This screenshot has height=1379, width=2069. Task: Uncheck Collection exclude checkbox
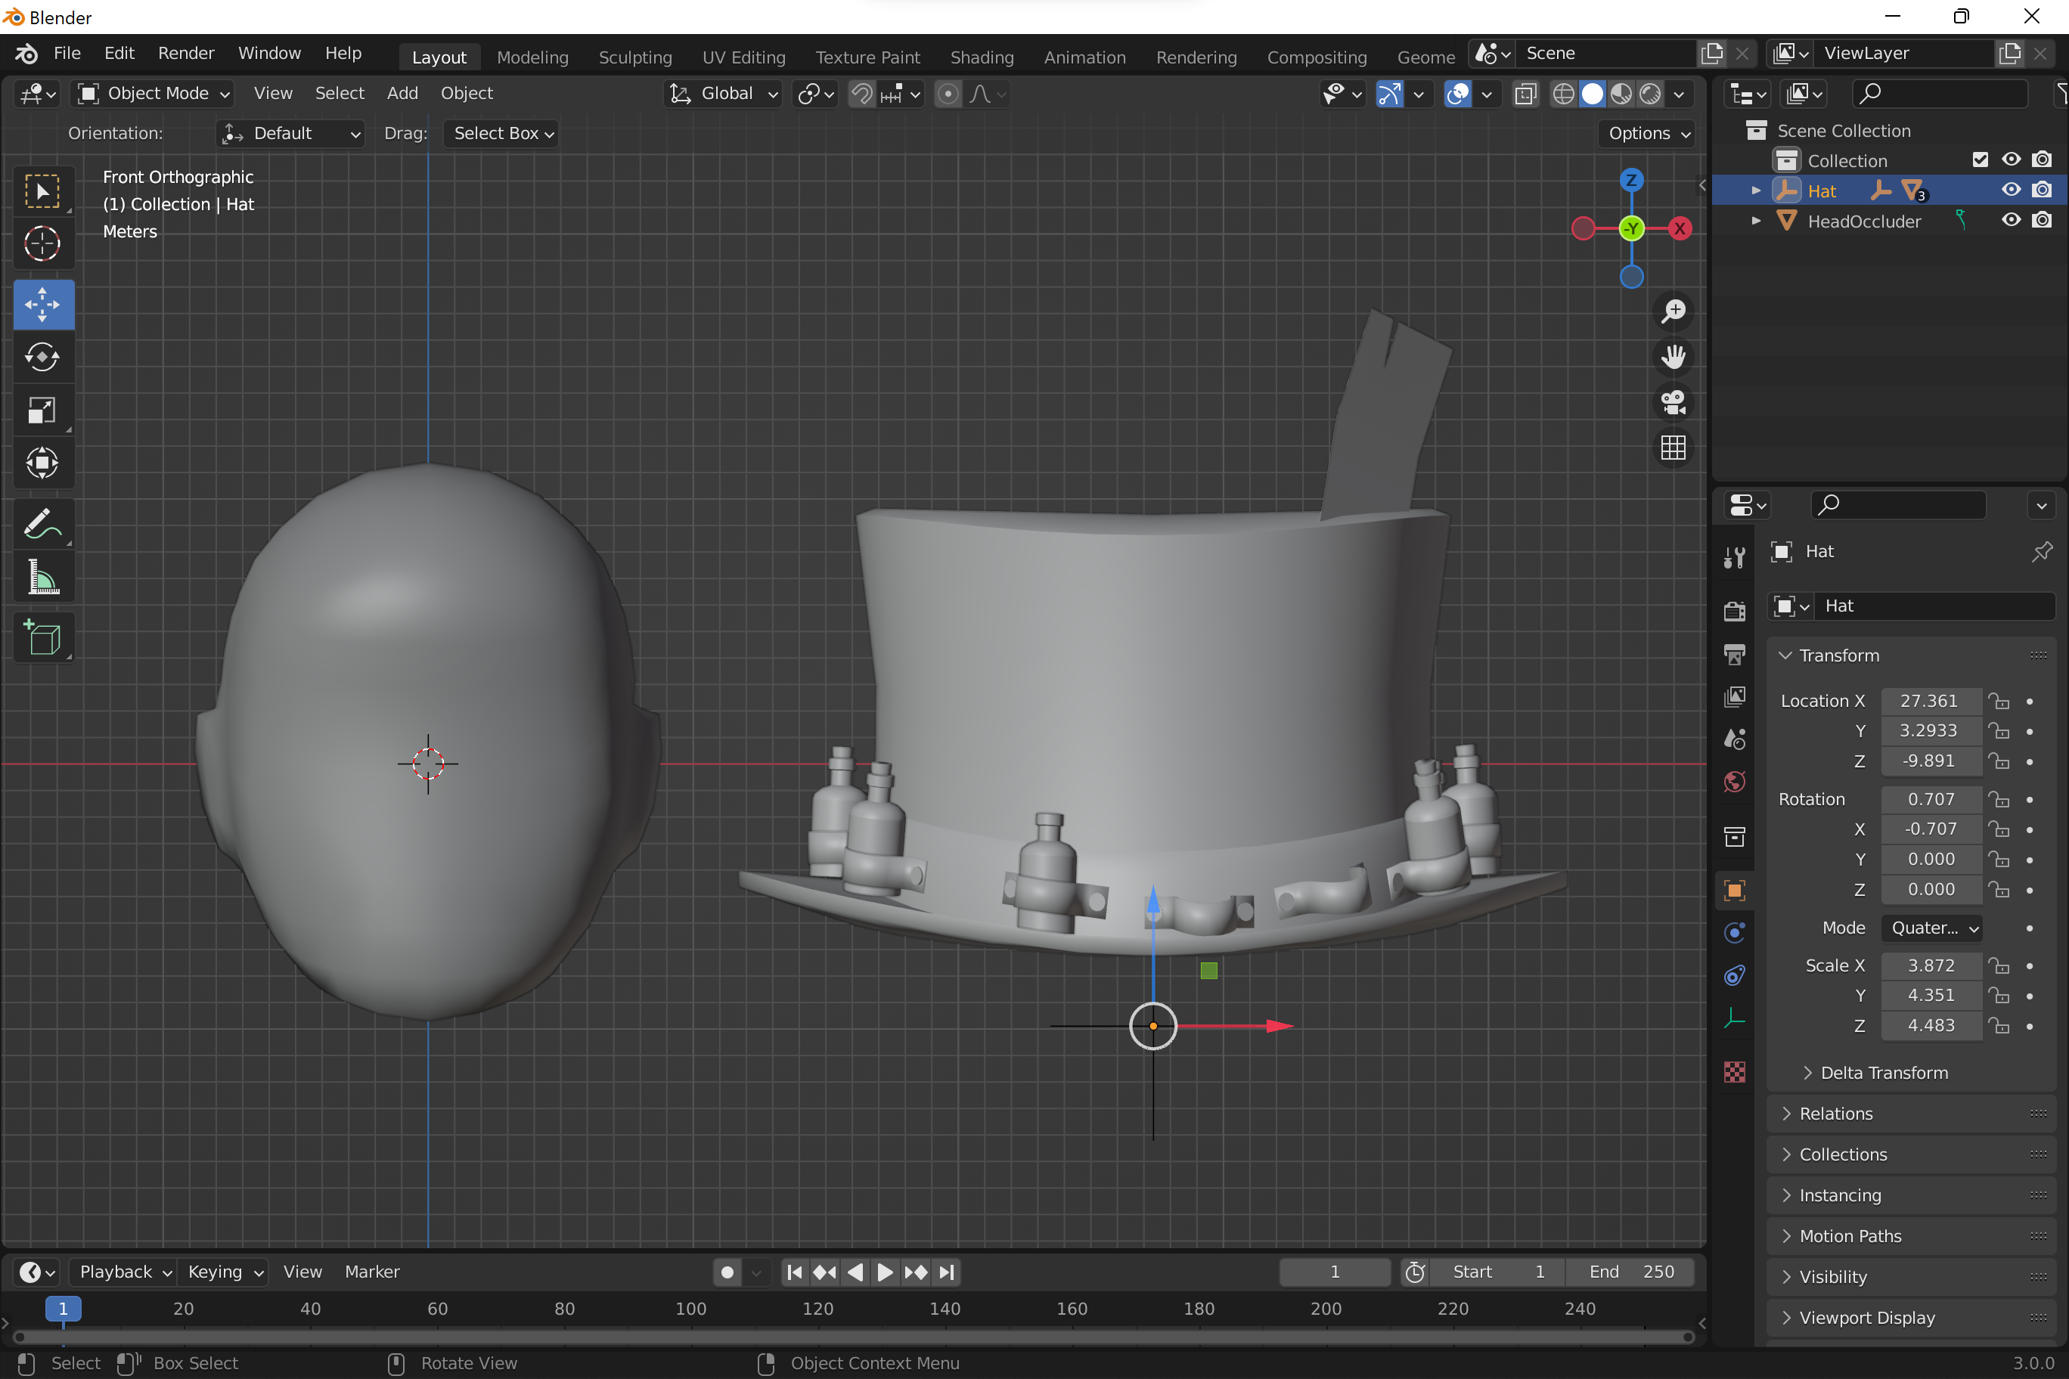pyautogui.click(x=1979, y=160)
